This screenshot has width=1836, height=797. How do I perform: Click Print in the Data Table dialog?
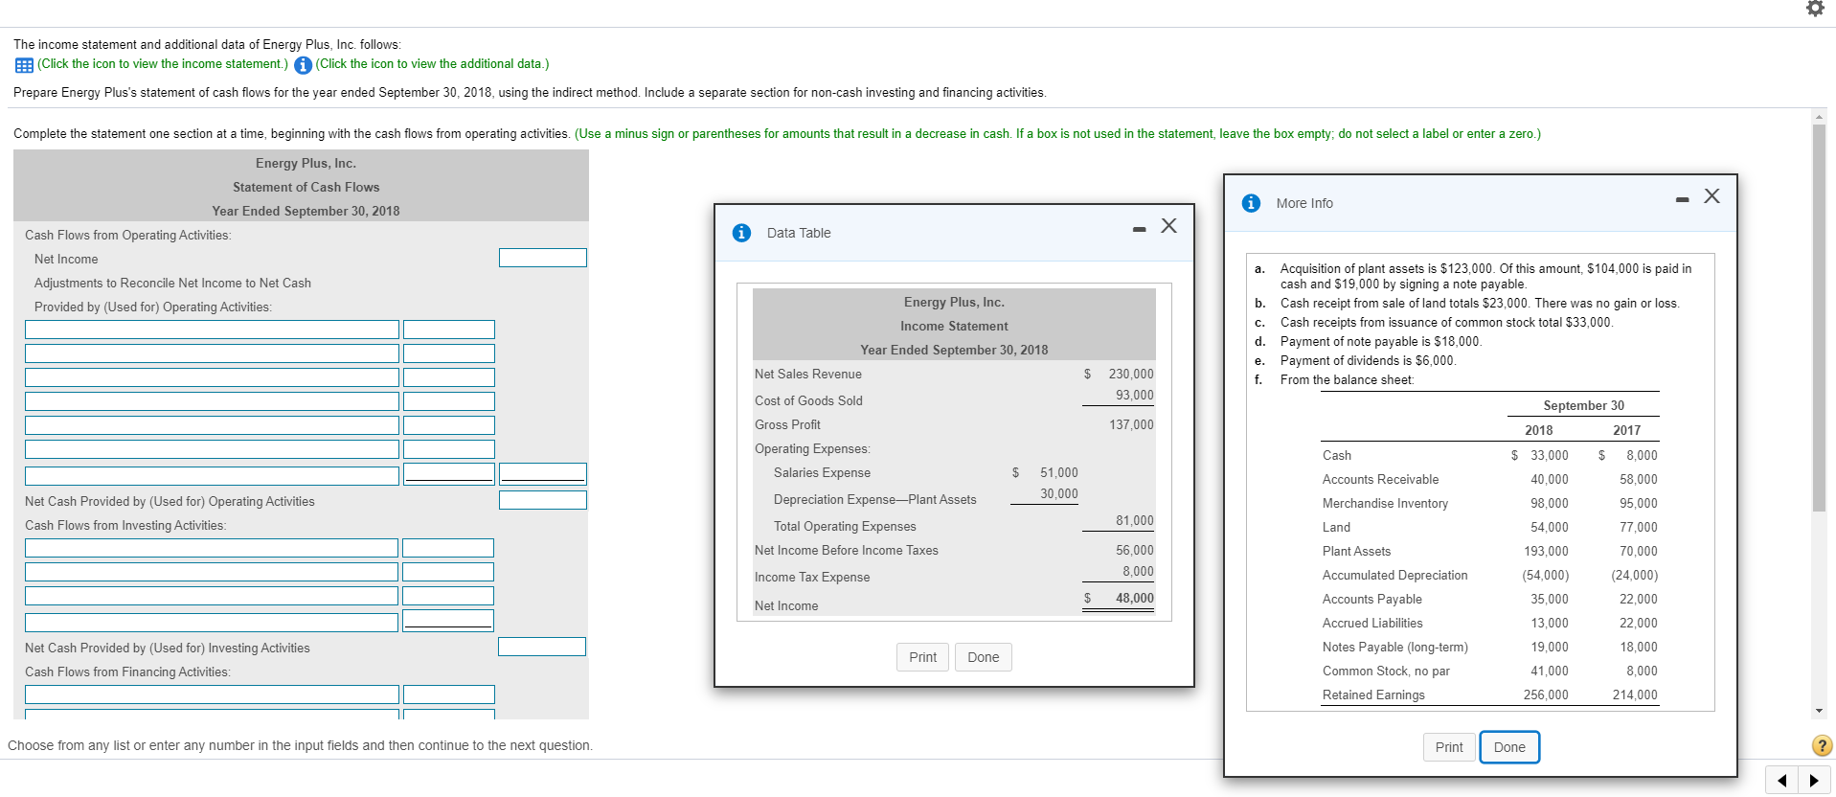pos(923,657)
